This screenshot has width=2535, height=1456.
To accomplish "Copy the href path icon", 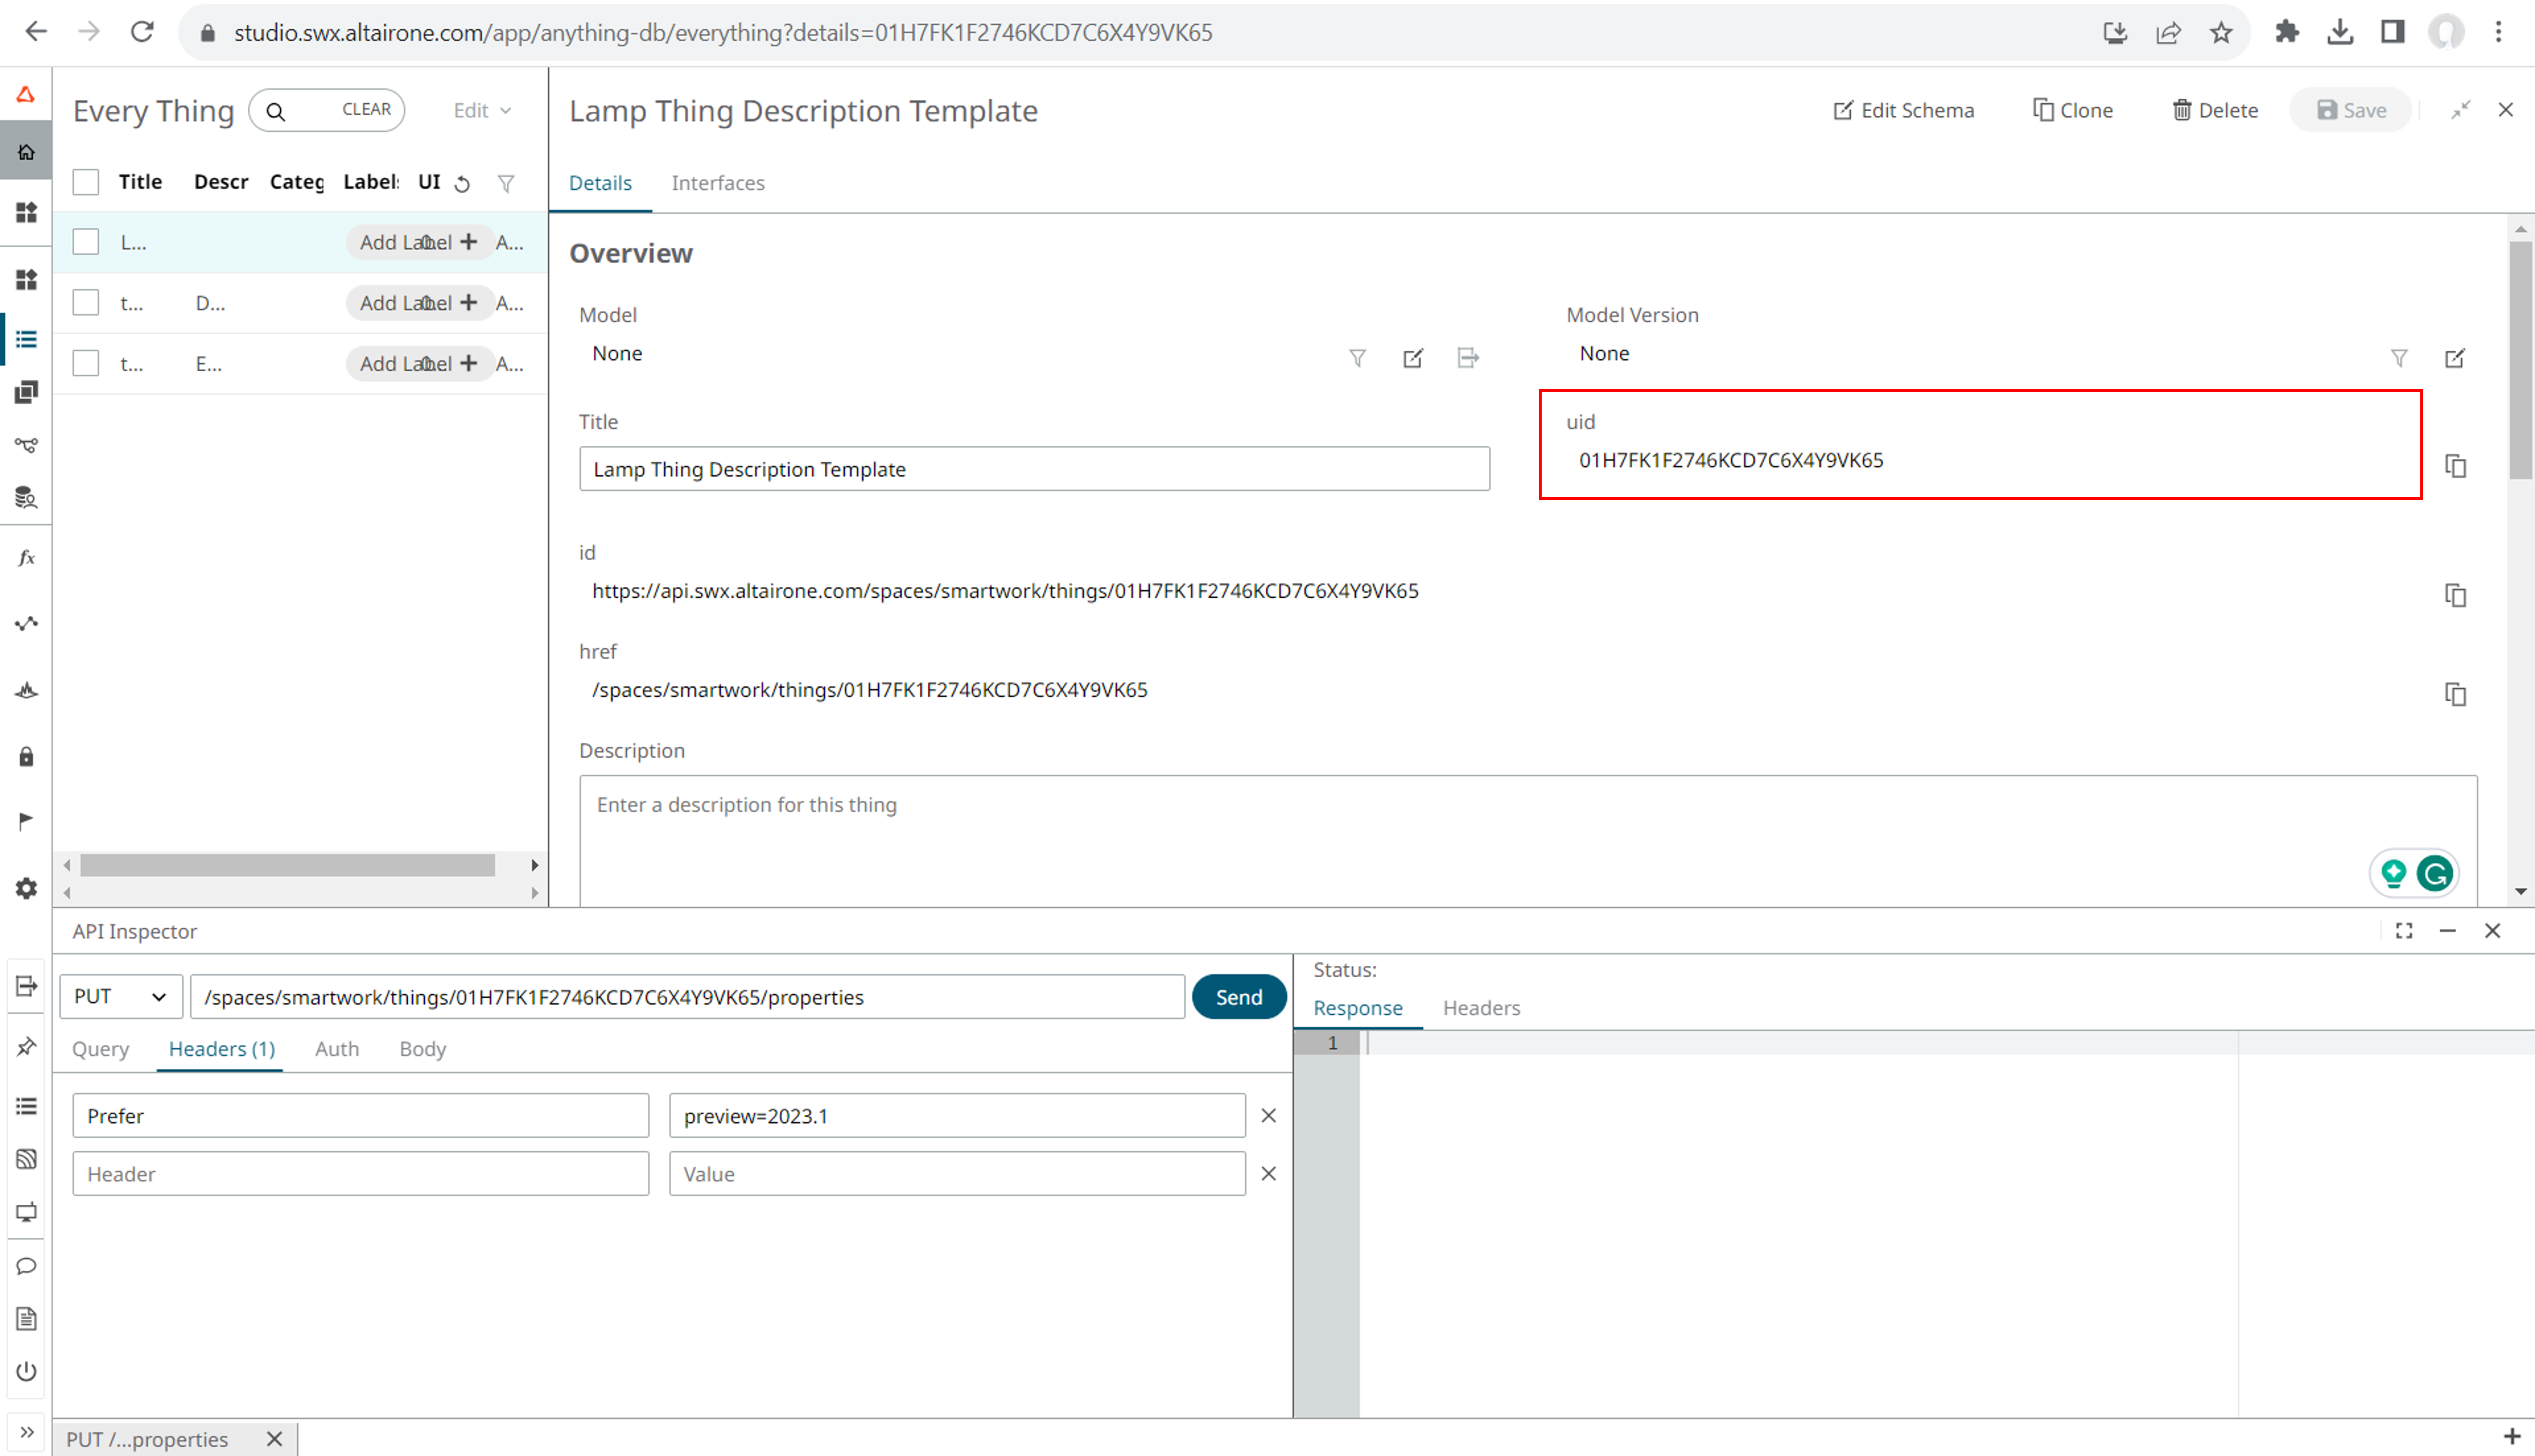I will click(x=2455, y=694).
